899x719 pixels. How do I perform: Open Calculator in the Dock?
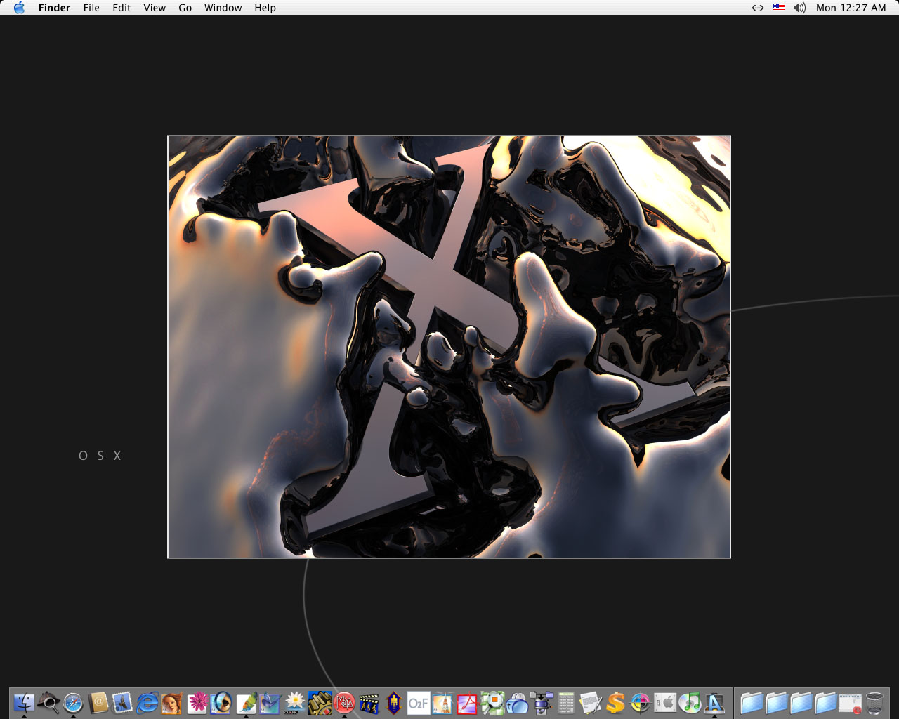(566, 702)
